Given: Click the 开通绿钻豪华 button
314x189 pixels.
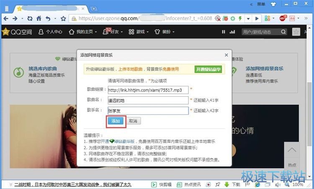Looking at the screenshot, I should (x=208, y=69).
